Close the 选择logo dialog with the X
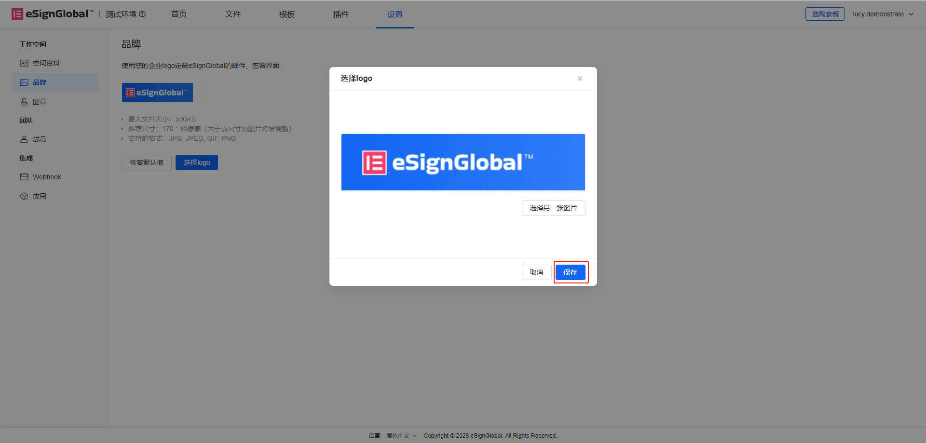 click(x=580, y=79)
